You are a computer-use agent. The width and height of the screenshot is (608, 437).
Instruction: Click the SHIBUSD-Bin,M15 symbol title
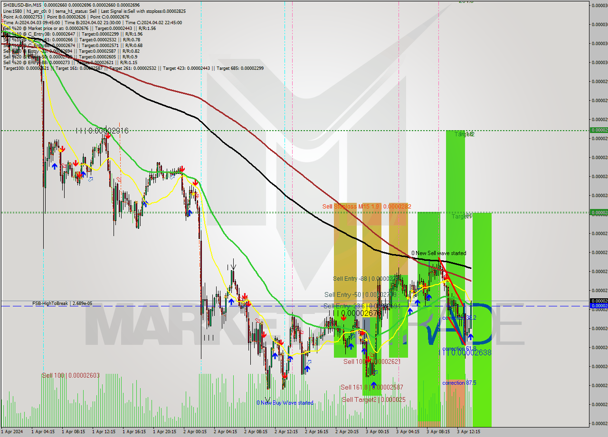coord(23,5)
